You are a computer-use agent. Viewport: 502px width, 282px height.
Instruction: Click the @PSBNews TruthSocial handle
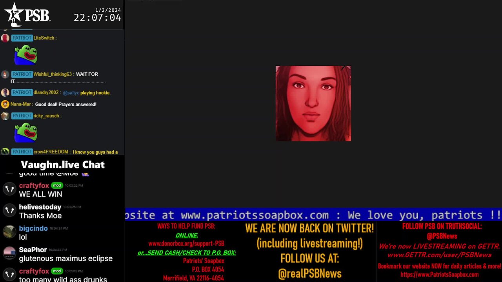442,236
